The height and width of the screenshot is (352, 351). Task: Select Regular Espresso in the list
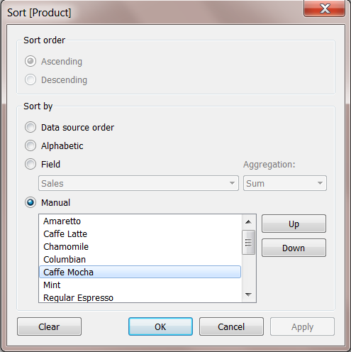(140, 297)
